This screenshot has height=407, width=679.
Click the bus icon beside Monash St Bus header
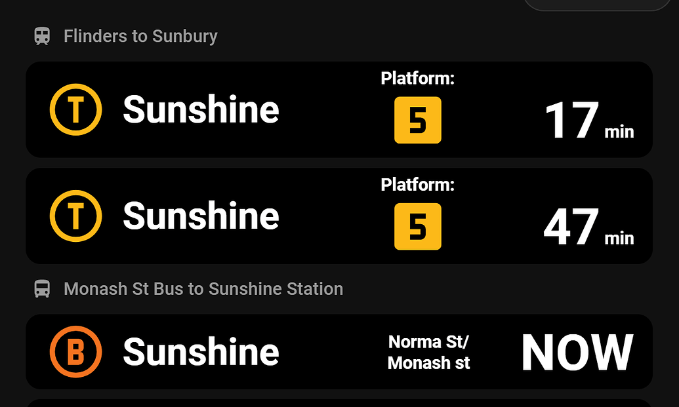click(x=43, y=288)
